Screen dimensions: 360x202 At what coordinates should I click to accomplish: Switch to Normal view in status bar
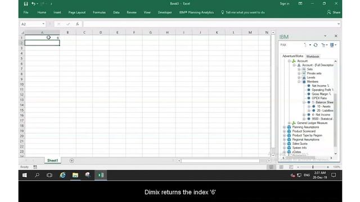pyautogui.click(x=271, y=167)
